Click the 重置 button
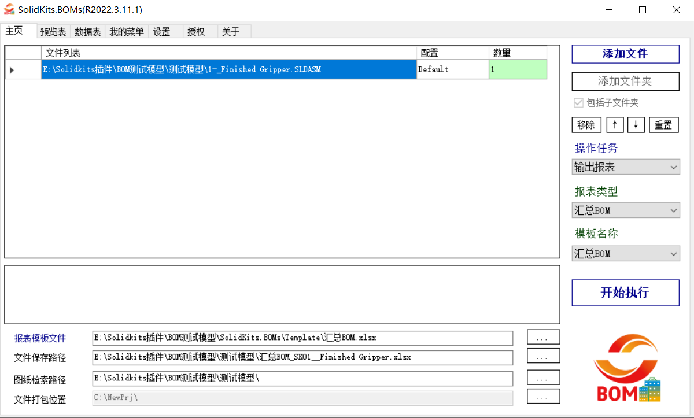The width and height of the screenshot is (694, 418). point(663,124)
